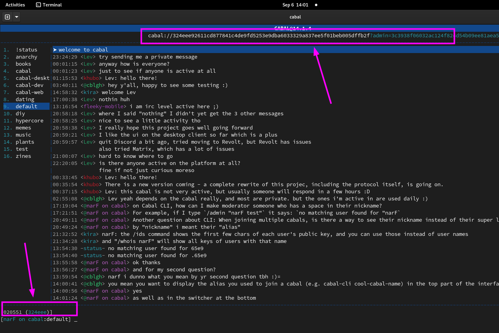Click cblgh's 'narf i dunno what you mean' message

click(x=194, y=277)
